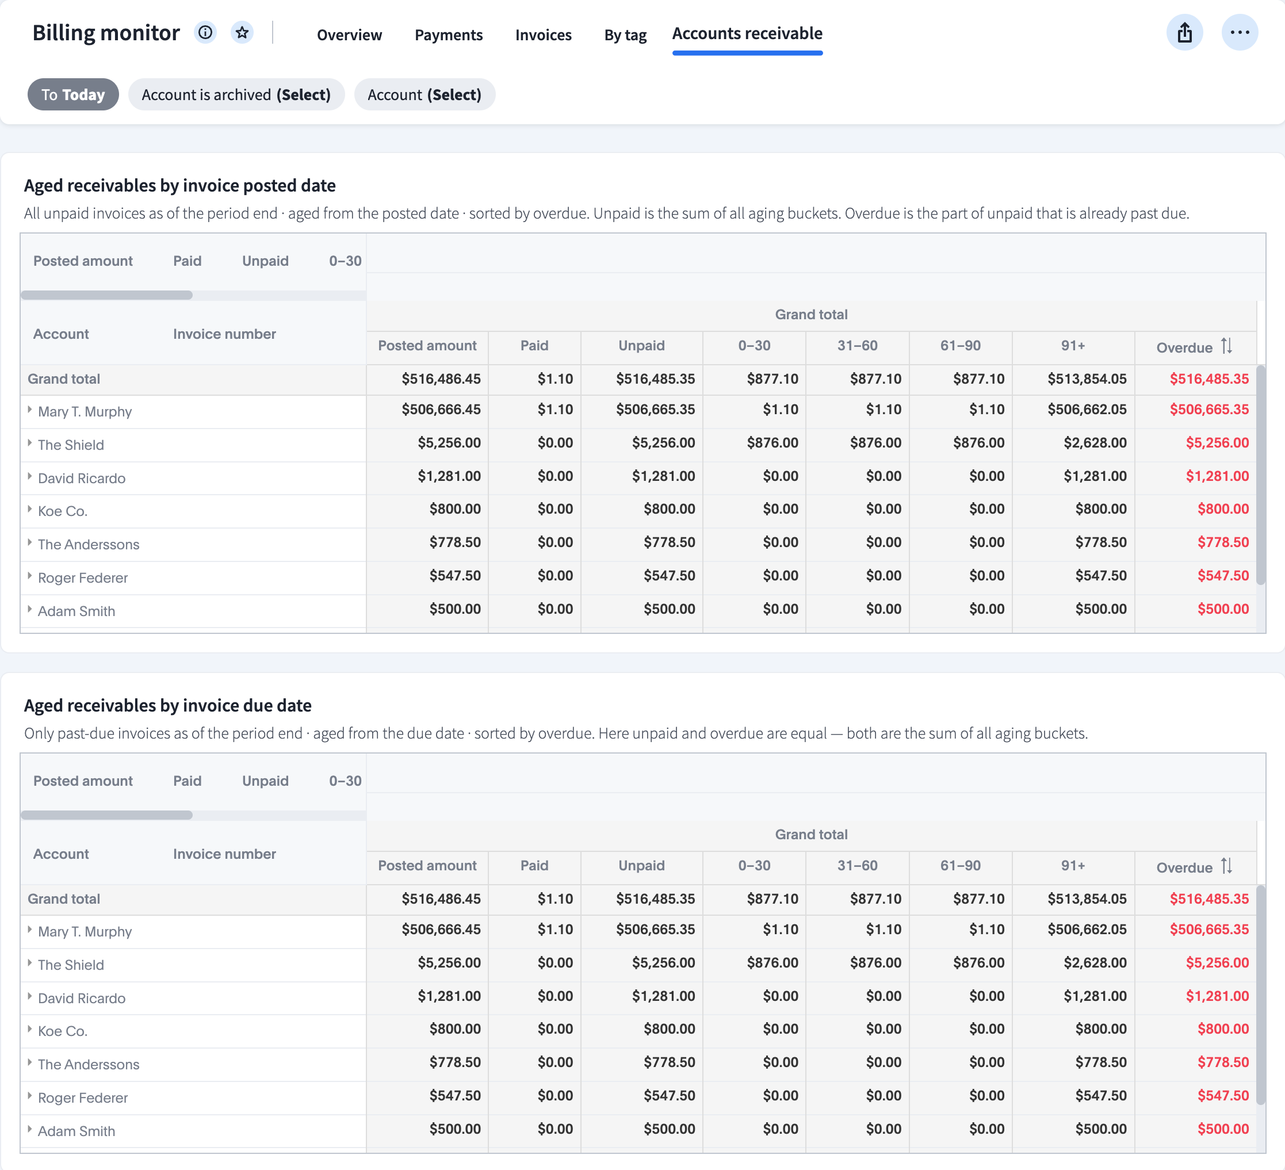The image size is (1285, 1170).
Task: Open the Invoices tab
Action: point(543,35)
